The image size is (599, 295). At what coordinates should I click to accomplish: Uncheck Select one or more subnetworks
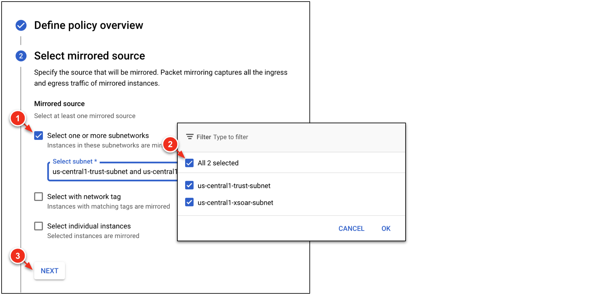[39, 136]
